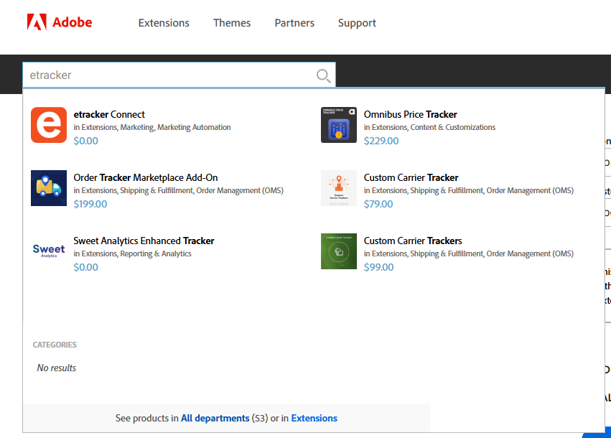Open Sweet Analytics Enhanced Tracker title
Viewport: 611px width, 438px height.
click(144, 241)
